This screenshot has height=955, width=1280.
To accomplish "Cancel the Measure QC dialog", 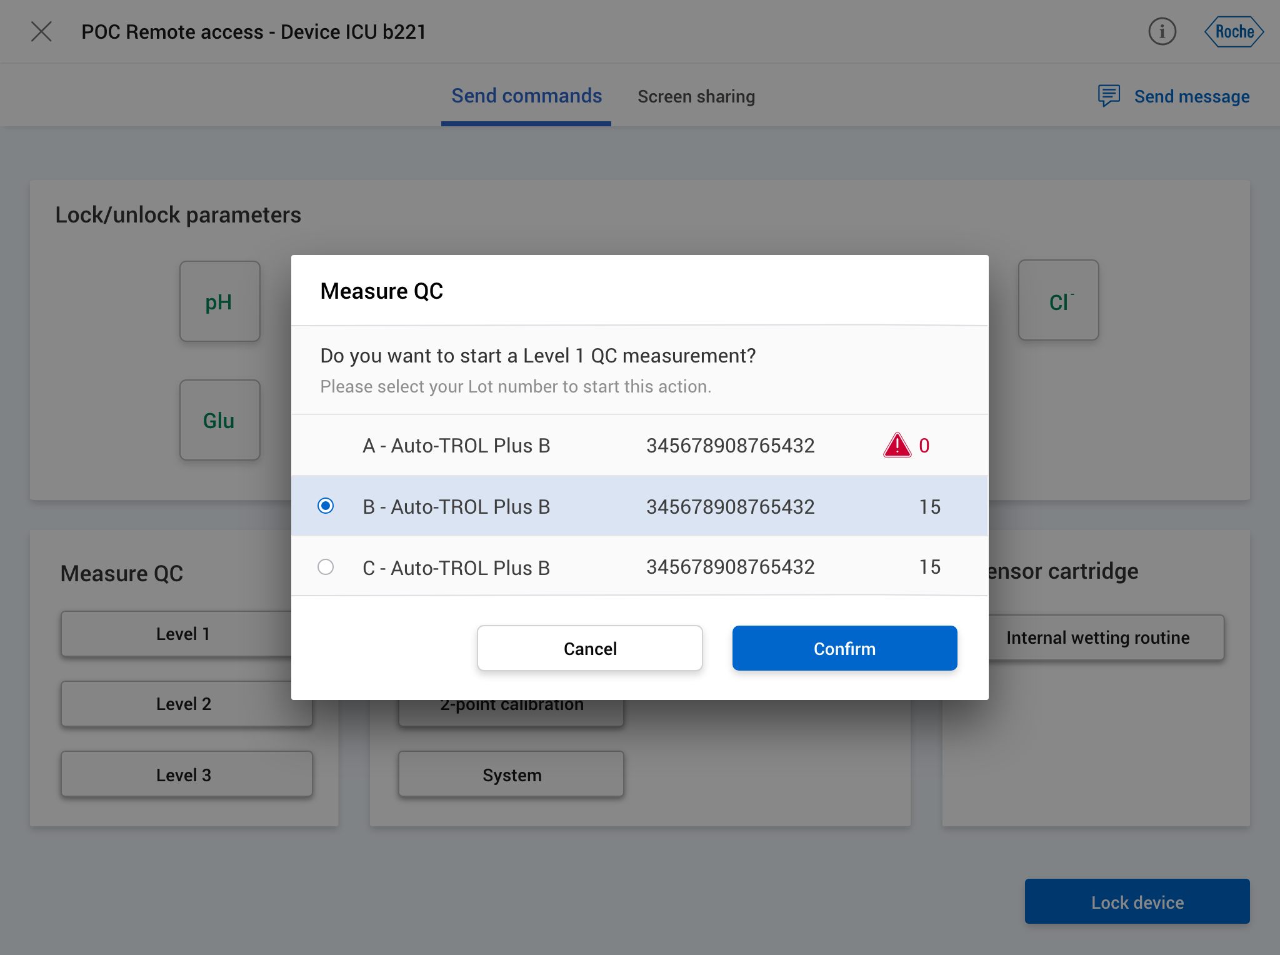I will (x=589, y=648).
